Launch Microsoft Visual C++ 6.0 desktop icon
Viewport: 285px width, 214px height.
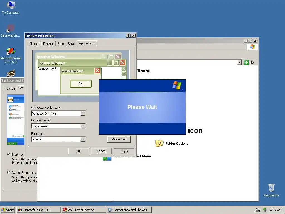click(x=11, y=55)
